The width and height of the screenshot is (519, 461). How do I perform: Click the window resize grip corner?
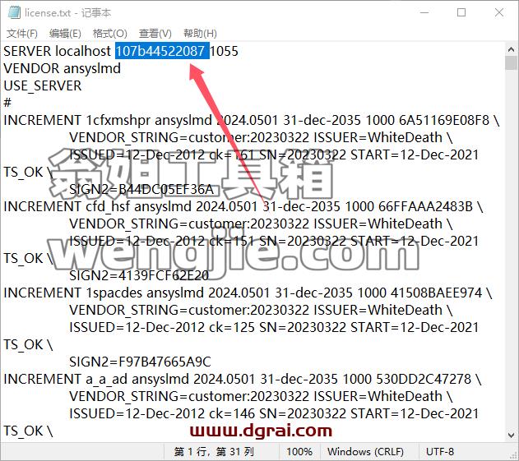tap(514, 456)
